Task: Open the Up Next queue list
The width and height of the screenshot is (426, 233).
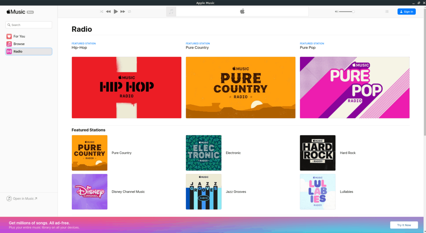Action: [x=387, y=12]
